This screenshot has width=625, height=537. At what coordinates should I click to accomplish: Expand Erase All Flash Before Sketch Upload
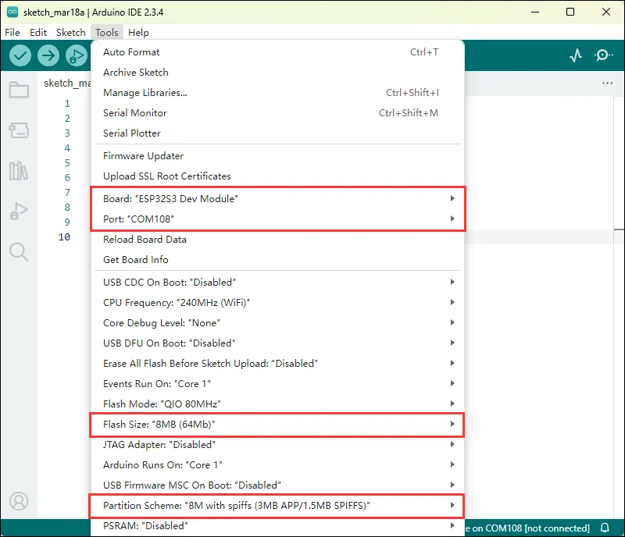coord(278,364)
